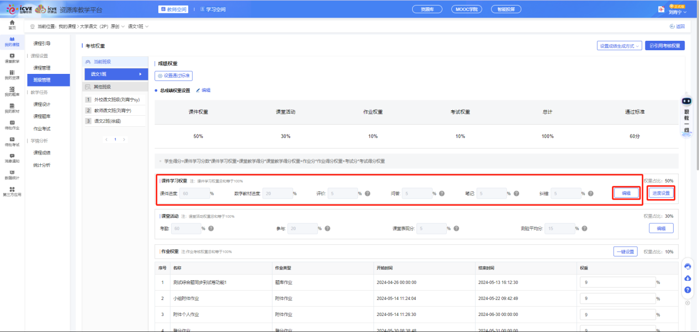Open 消息通知 notifications icon
The height and width of the screenshot is (332, 699).
12,158
